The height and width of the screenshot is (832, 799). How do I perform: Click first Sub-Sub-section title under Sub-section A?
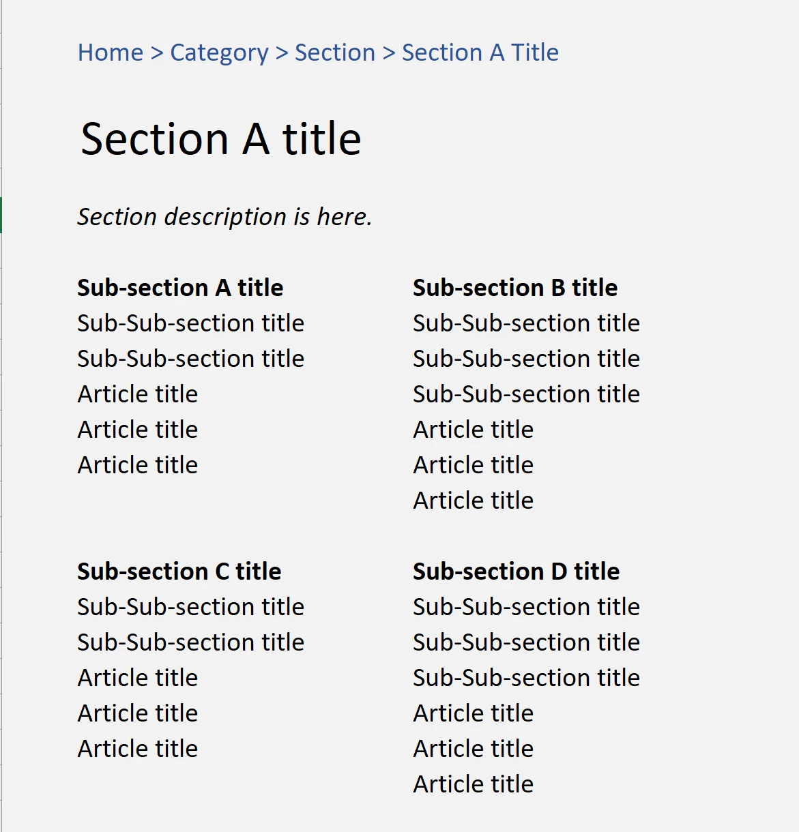point(190,323)
